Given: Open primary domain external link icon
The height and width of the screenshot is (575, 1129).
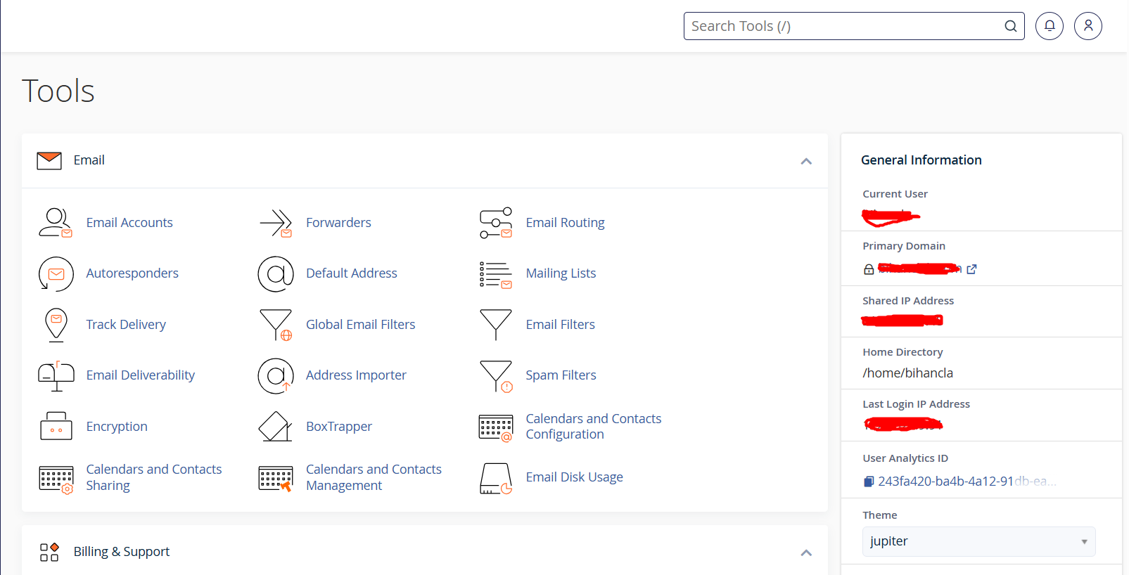Looking at the screenshot, I should 971,269.
